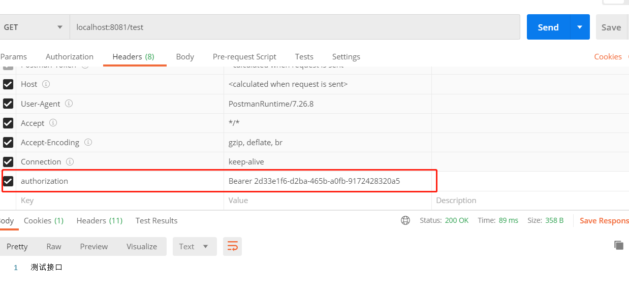Click the globe network icon near Status

pyautogui.click(x=405, y=220)
